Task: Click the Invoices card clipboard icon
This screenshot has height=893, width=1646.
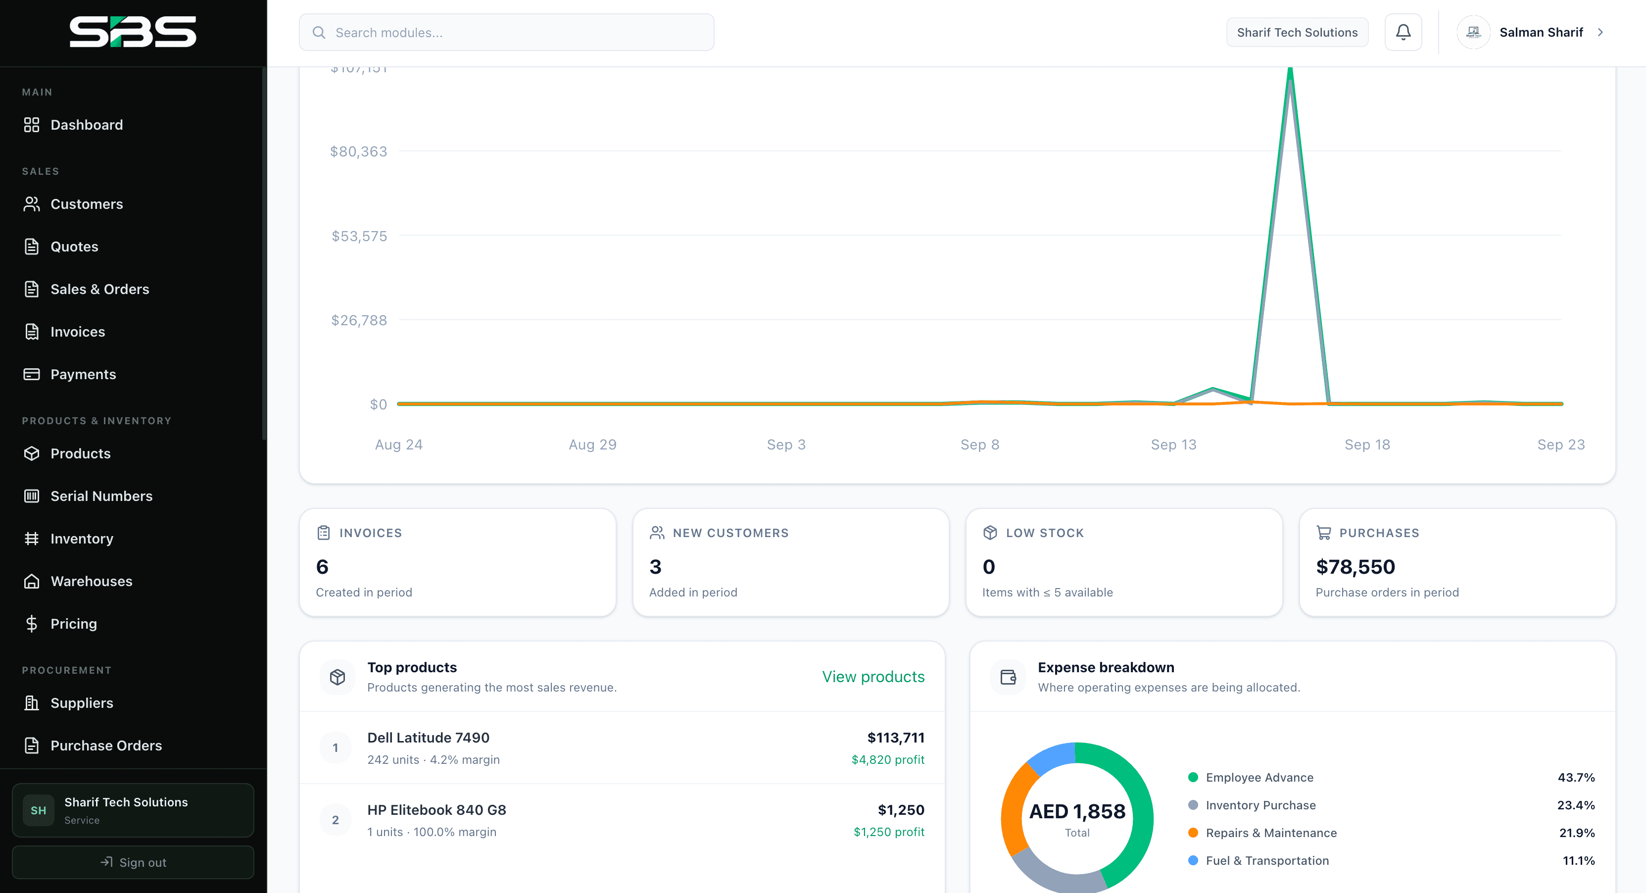Action: [323, 533]
